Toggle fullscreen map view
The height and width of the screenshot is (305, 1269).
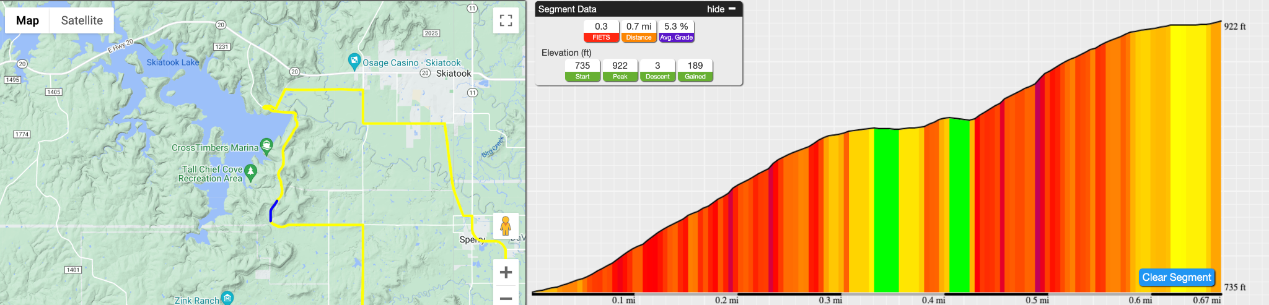pos(506,20)
